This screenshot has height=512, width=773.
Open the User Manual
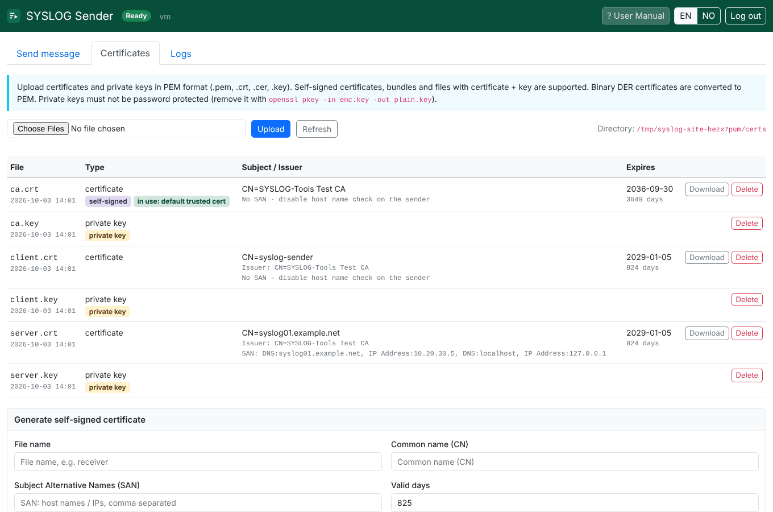[x=635, y=16]
